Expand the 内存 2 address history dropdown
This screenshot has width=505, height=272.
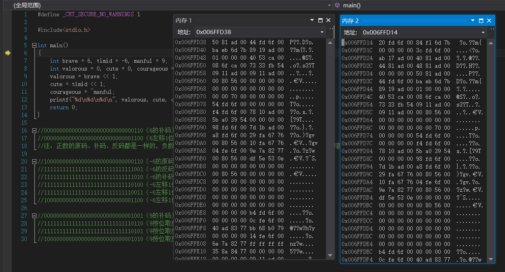[x=483, y=32]
